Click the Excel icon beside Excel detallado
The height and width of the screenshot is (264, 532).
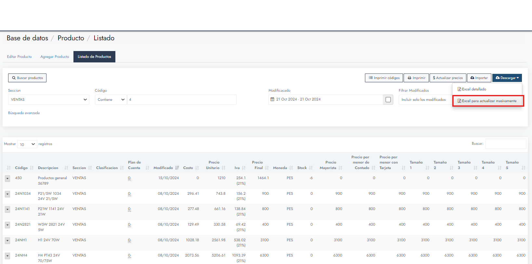[x=460, y=89]
